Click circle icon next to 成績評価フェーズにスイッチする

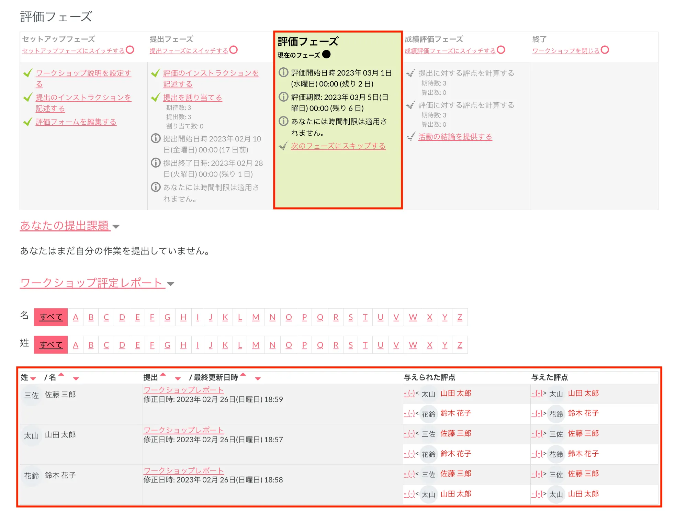(x=501, y=50)
